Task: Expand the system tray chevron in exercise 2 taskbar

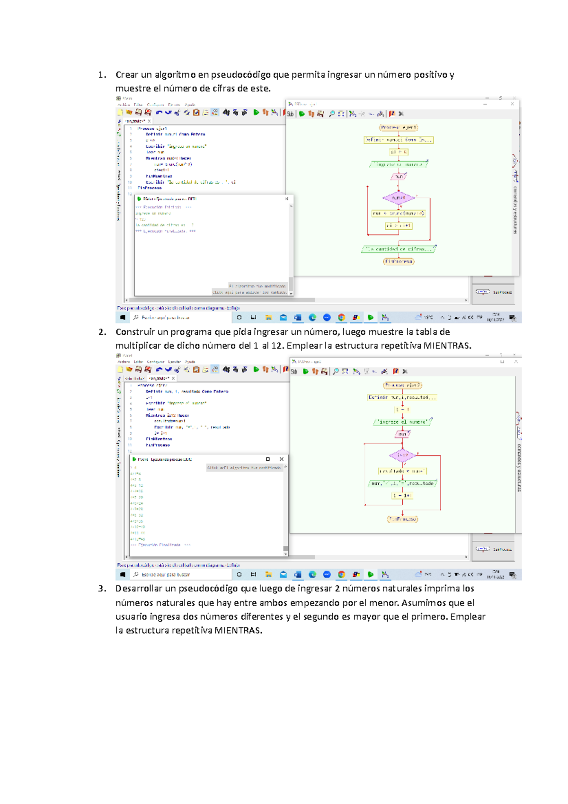Action: click(442, 575)
